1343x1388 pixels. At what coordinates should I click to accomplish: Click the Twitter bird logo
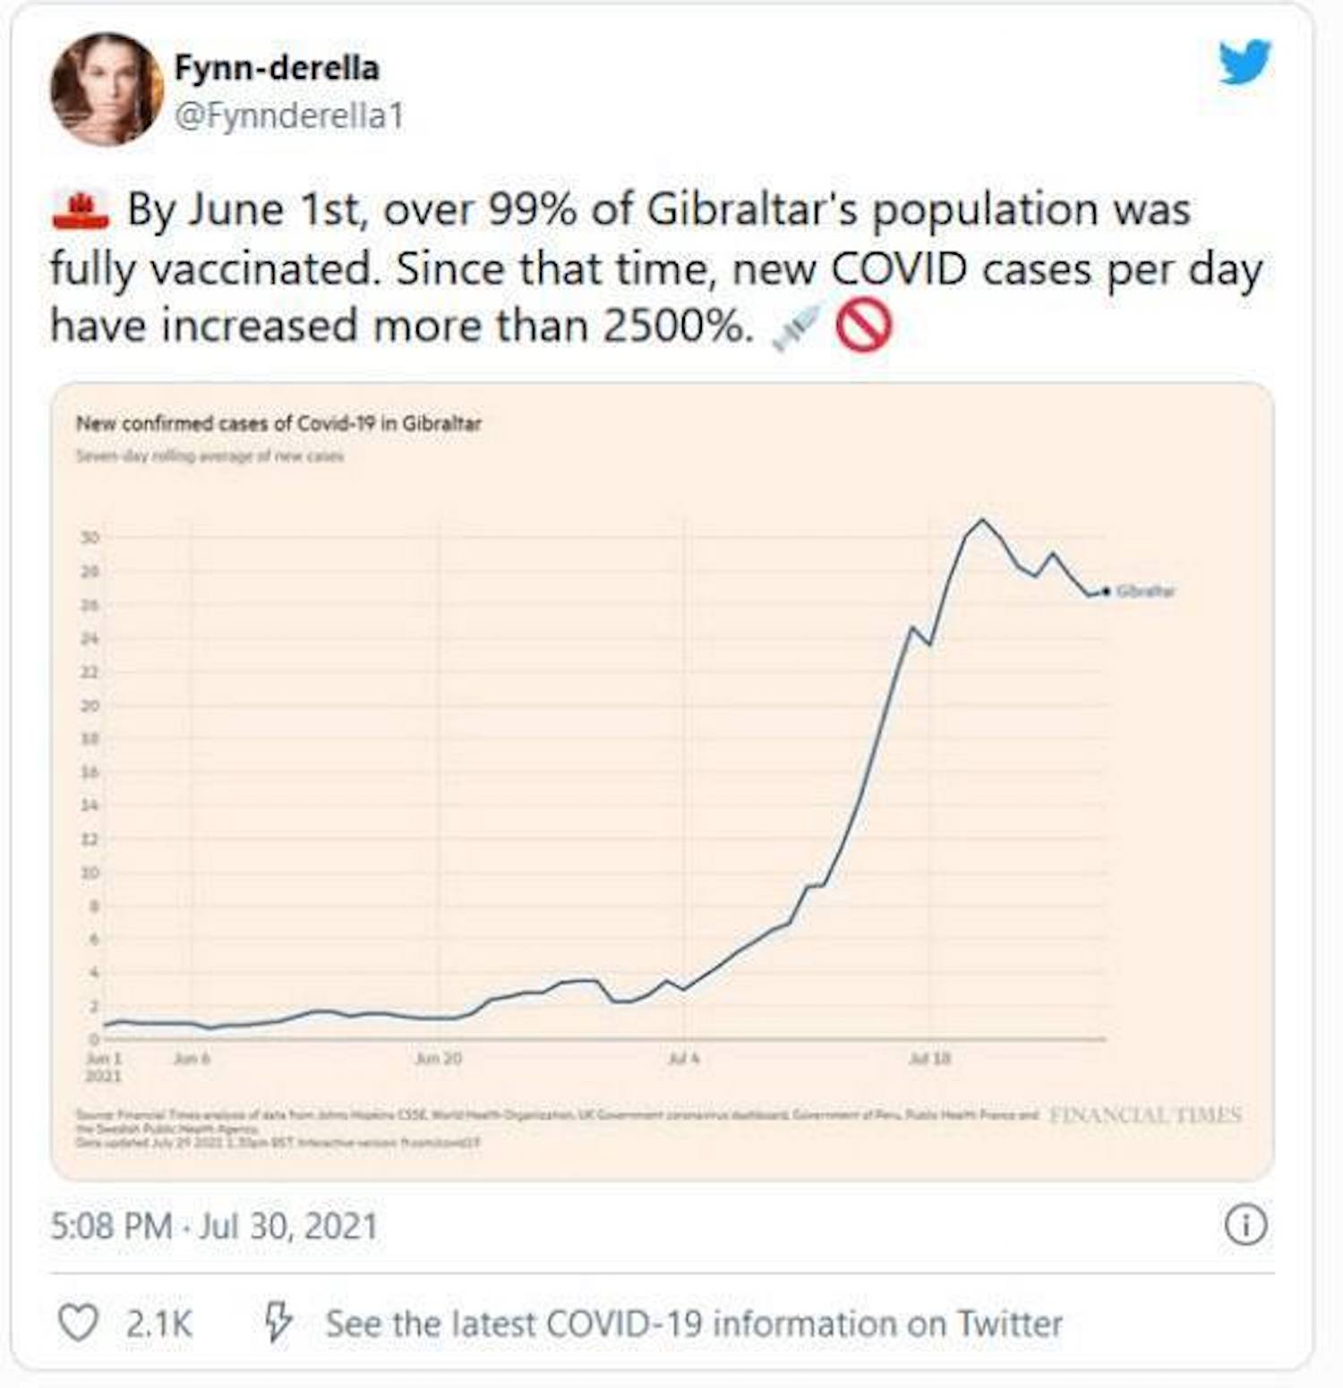[1244, 62]
